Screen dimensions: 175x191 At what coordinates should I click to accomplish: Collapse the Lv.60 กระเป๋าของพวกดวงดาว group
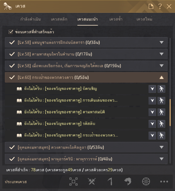[x=162, y=77]
